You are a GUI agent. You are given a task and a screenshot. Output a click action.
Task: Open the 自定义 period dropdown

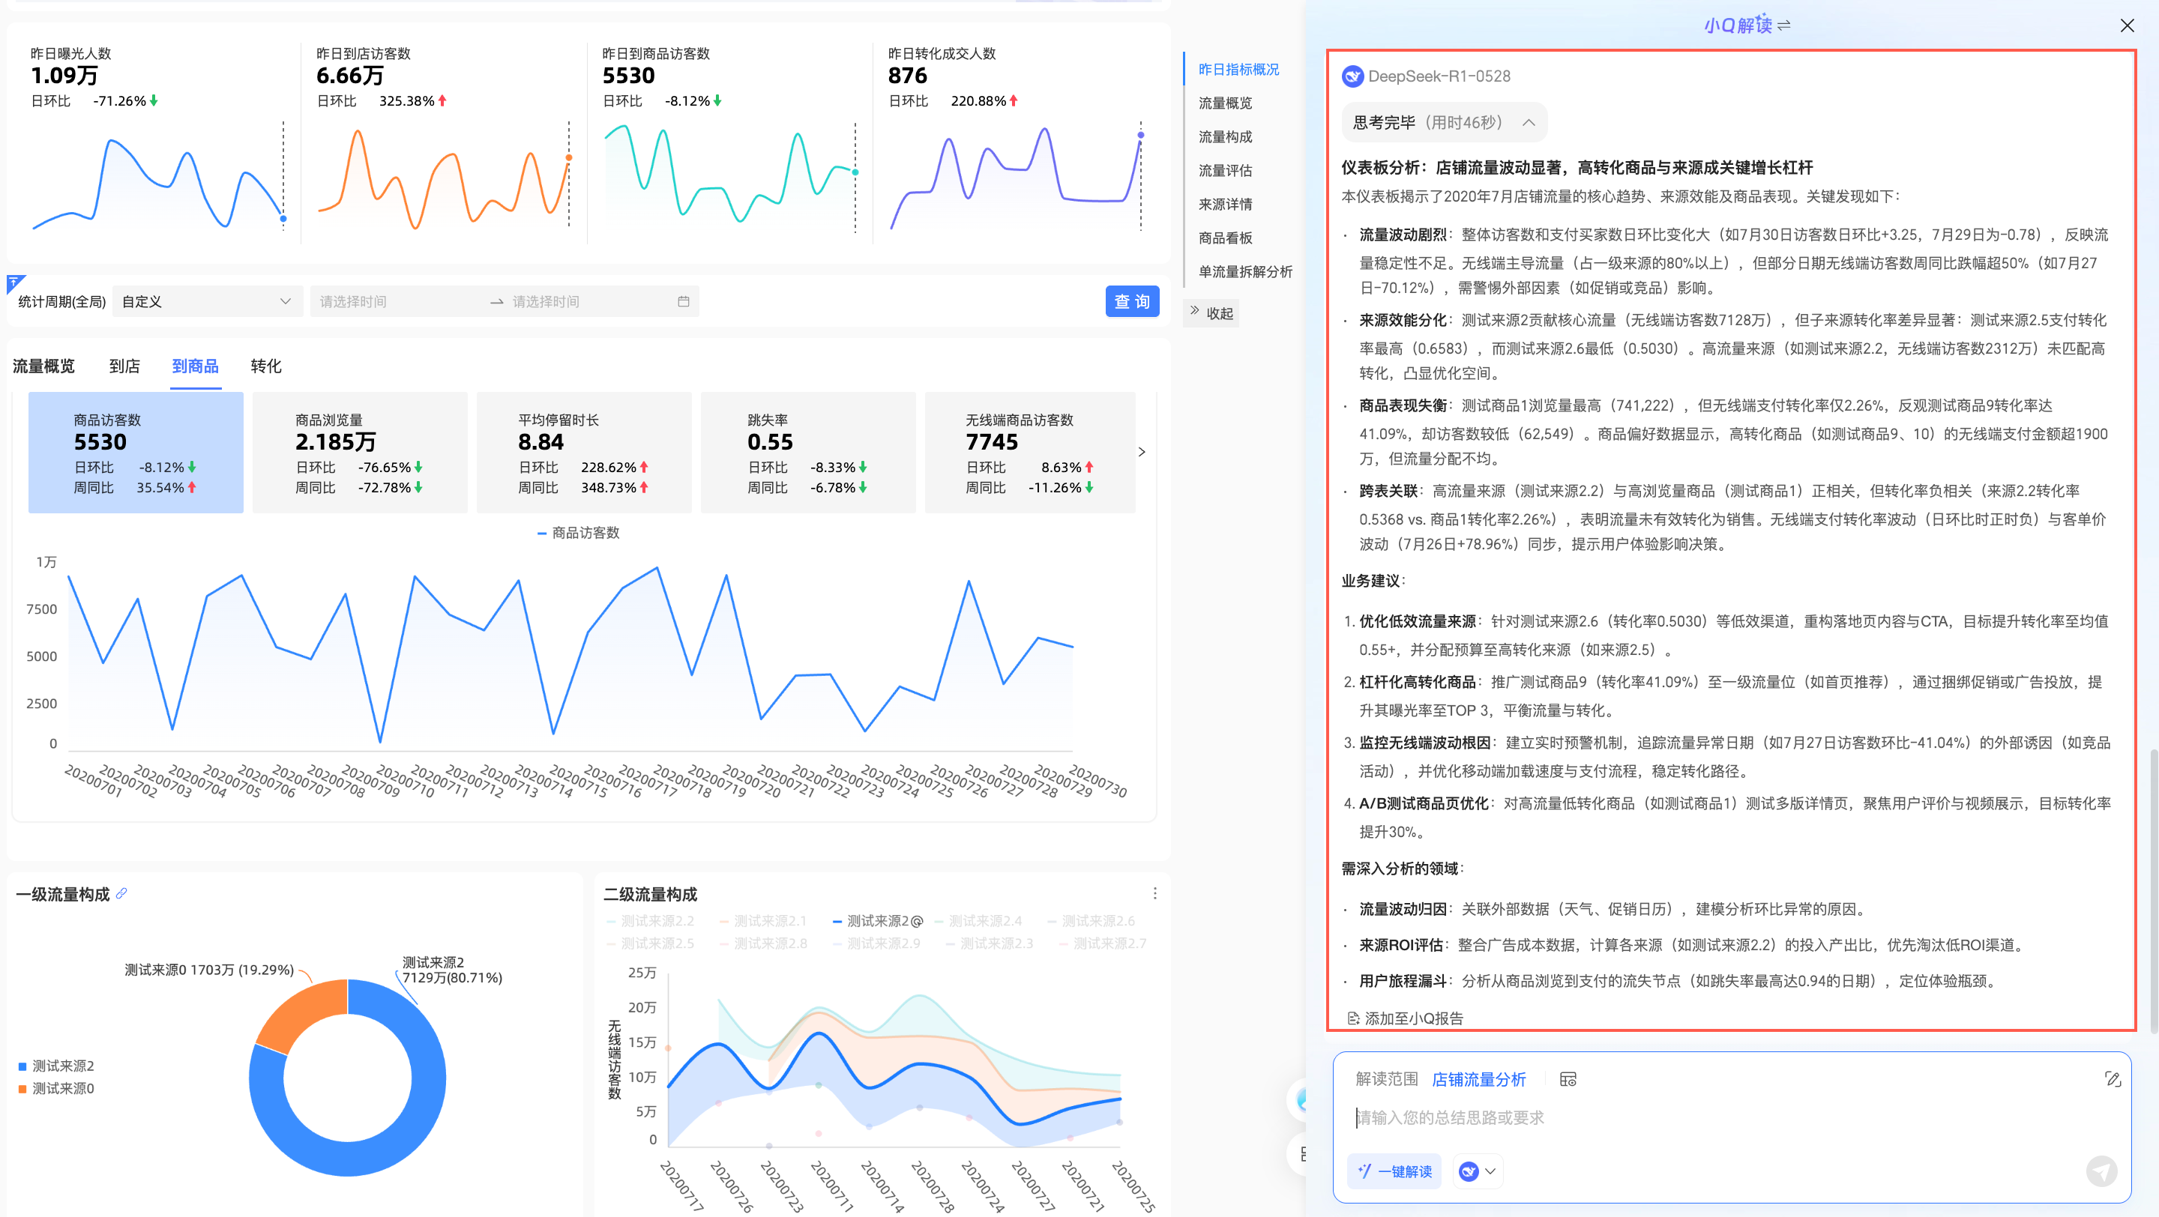[206, 301]
